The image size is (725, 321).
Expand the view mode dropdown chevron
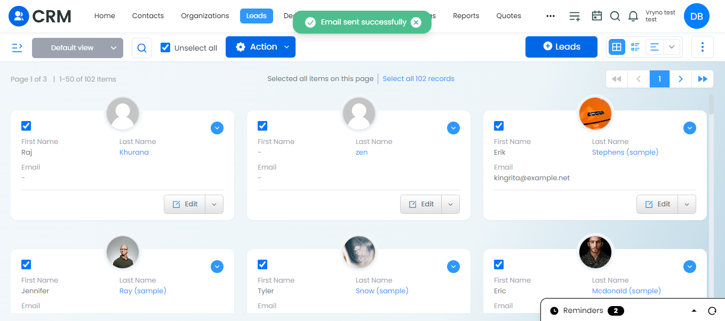coord(672,47)
